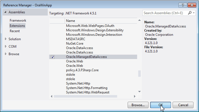Expand the Solution section
The image size is (199, 112).
[x=6, y=39]
